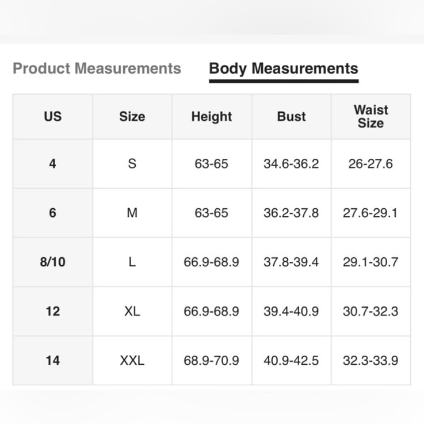
Task: Click the 32.3-33.9 waist cell
Action: pyautogui.click(x=370, y=361)
